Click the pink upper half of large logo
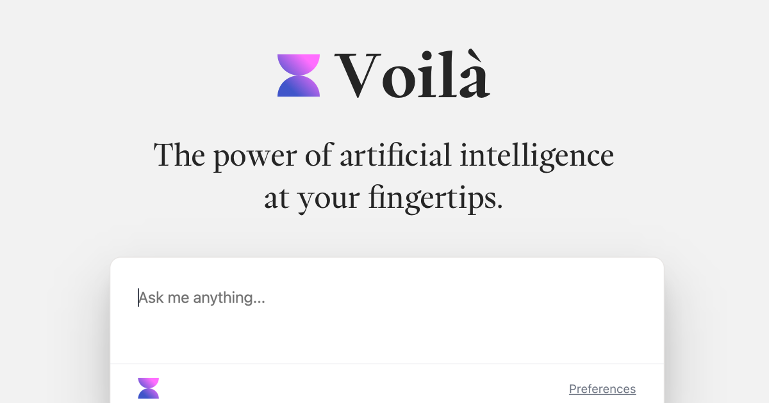The height and width of the screenshot is (403, 769). pos(299,65)
